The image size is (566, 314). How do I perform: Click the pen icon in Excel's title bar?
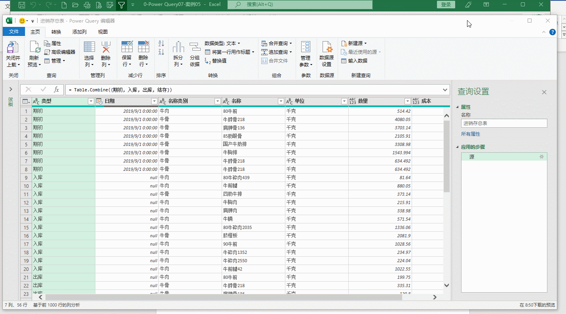[x=469, y=4]
